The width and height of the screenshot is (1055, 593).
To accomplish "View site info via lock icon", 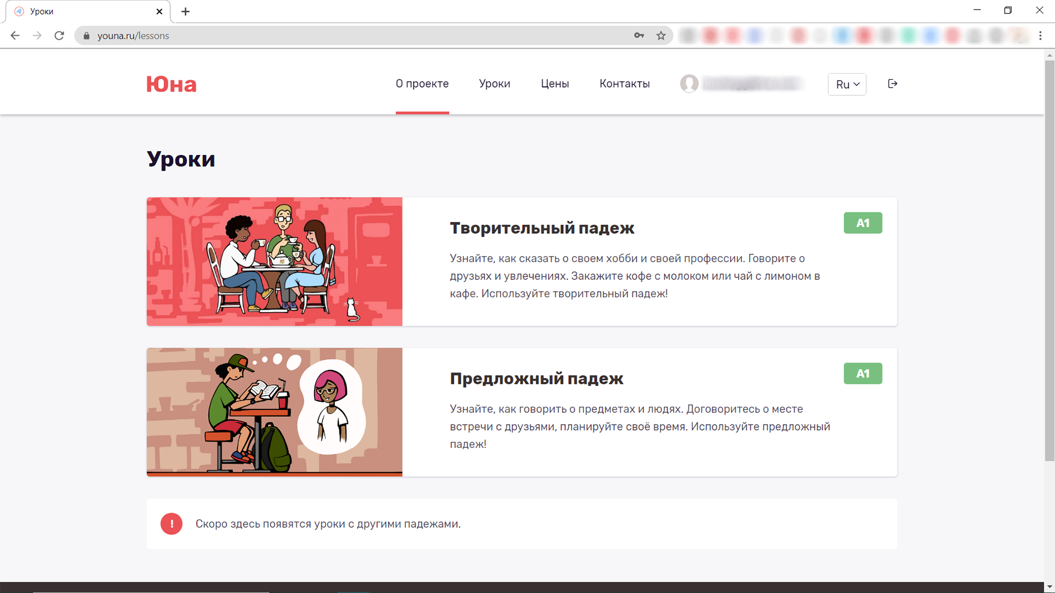I will [x=86, y=36].
